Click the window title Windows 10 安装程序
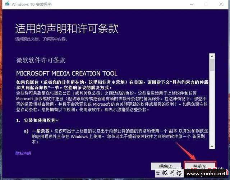The image size is (230, 180). pos(32,4)
